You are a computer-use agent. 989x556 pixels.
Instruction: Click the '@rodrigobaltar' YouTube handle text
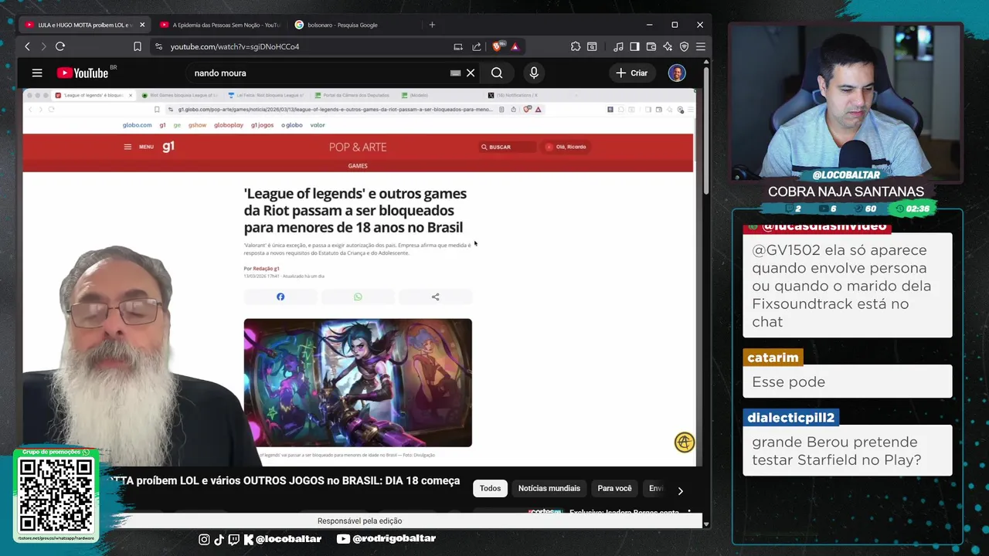click(x=394, y=539)
